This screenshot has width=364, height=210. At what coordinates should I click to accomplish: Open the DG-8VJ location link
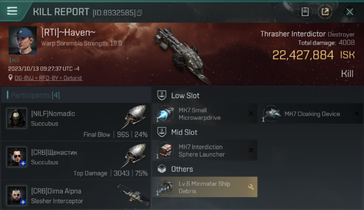click(48, 78)
